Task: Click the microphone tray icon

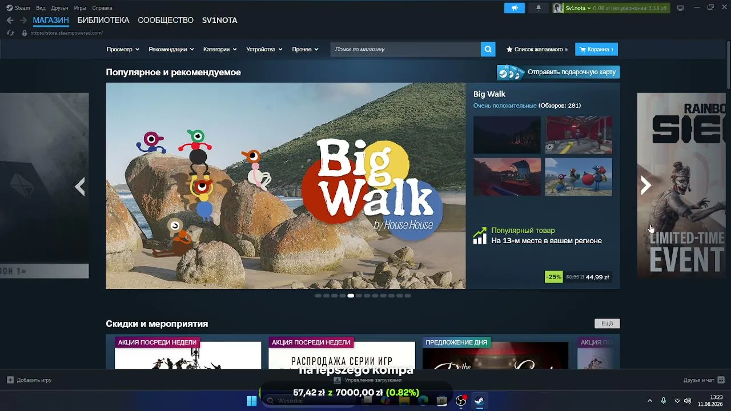Action: pos(663,401)
